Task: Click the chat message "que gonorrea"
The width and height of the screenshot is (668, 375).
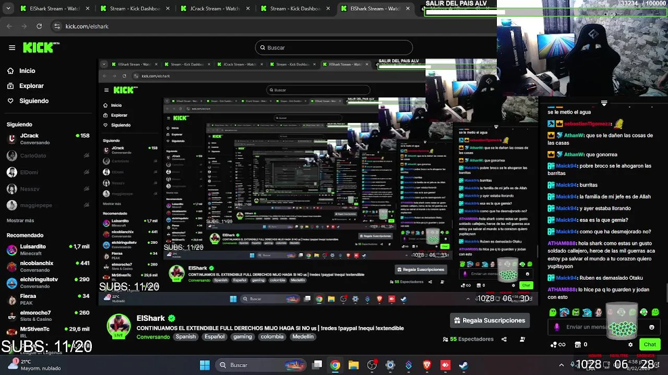Action: click(x=602, y=155)
